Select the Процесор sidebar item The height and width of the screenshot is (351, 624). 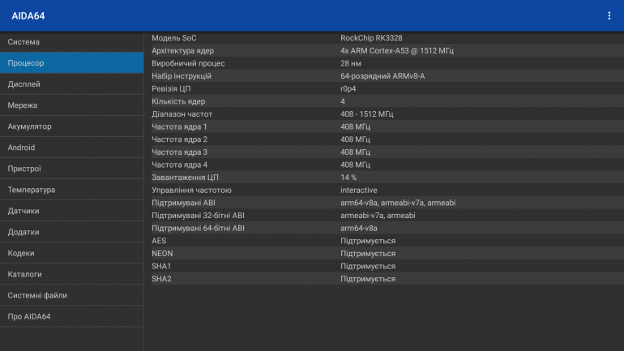(x=71, y=62)
